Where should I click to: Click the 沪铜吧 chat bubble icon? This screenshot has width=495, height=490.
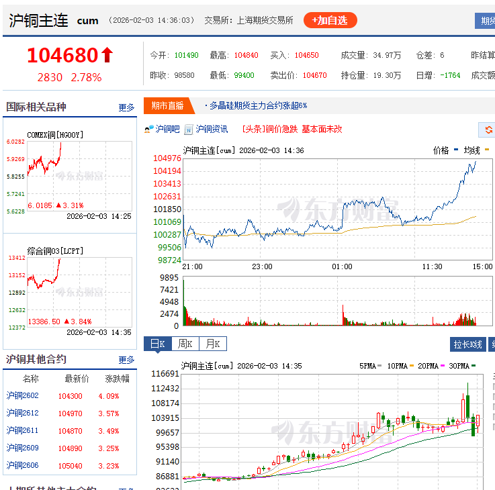149,129
